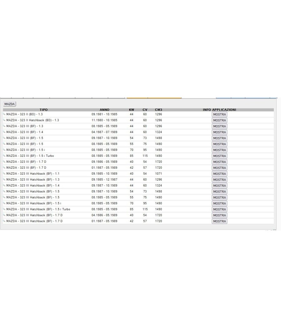This screenshot has width=281, height=328.
Task: Select year range 09.1985 - 12.1987
Action: (x=104, y=180)
